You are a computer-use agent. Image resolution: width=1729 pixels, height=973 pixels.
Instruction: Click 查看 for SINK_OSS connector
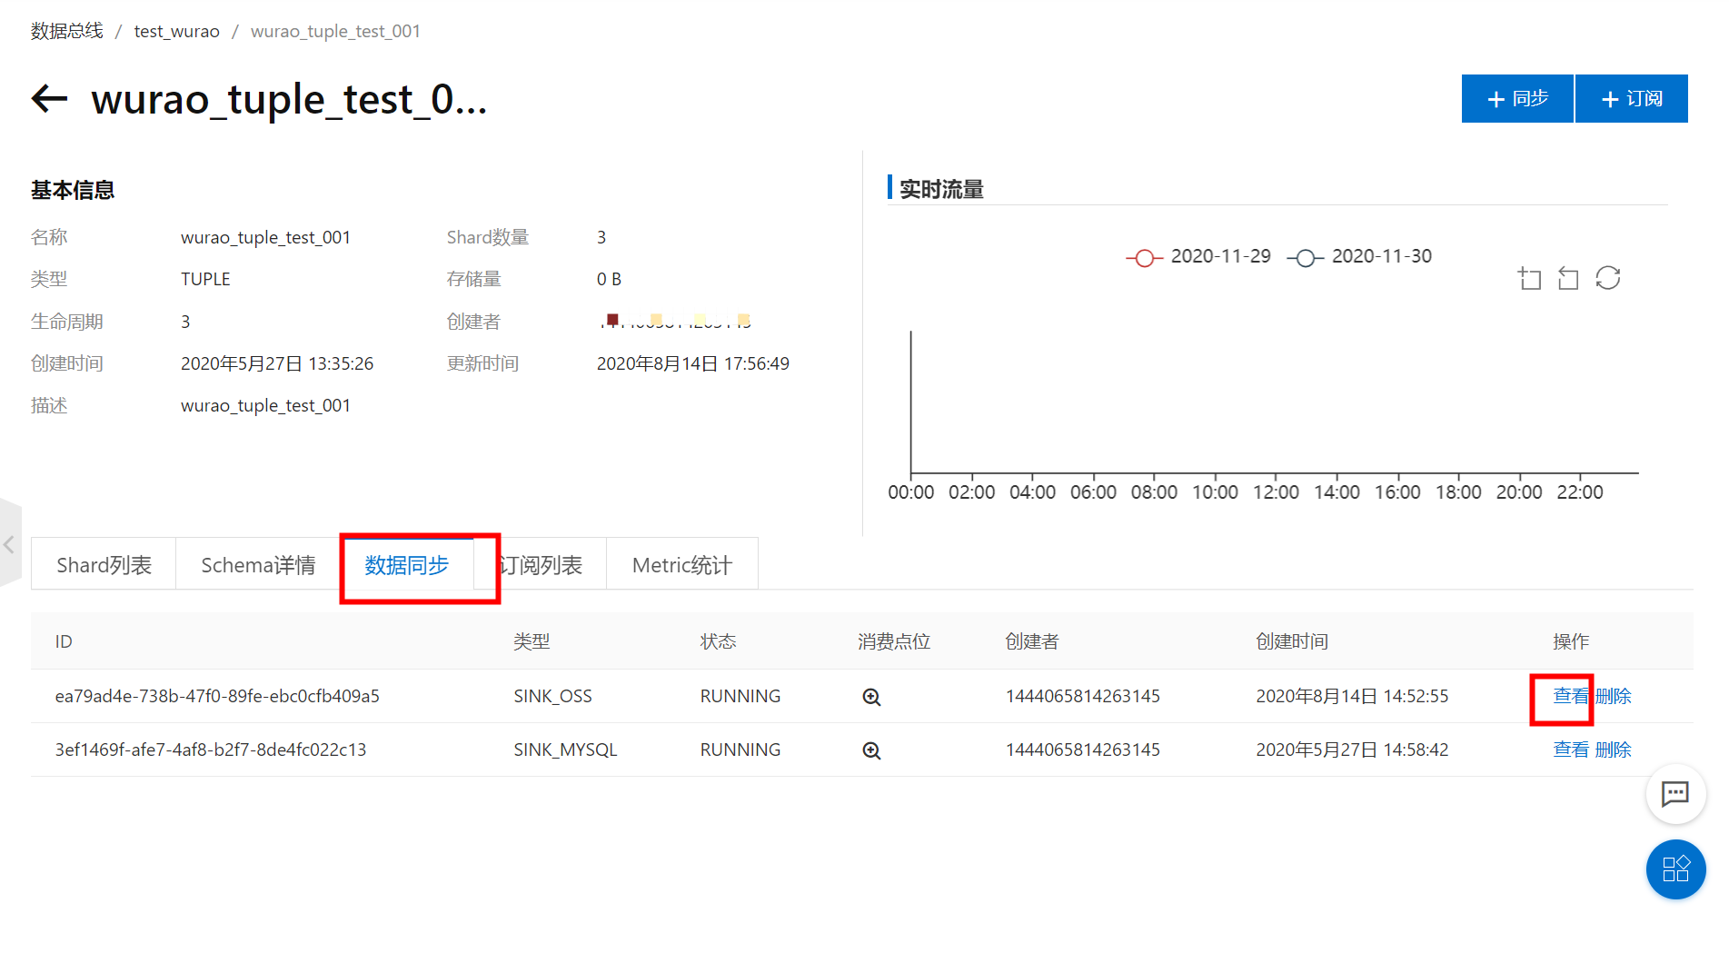pos(1571,696)
